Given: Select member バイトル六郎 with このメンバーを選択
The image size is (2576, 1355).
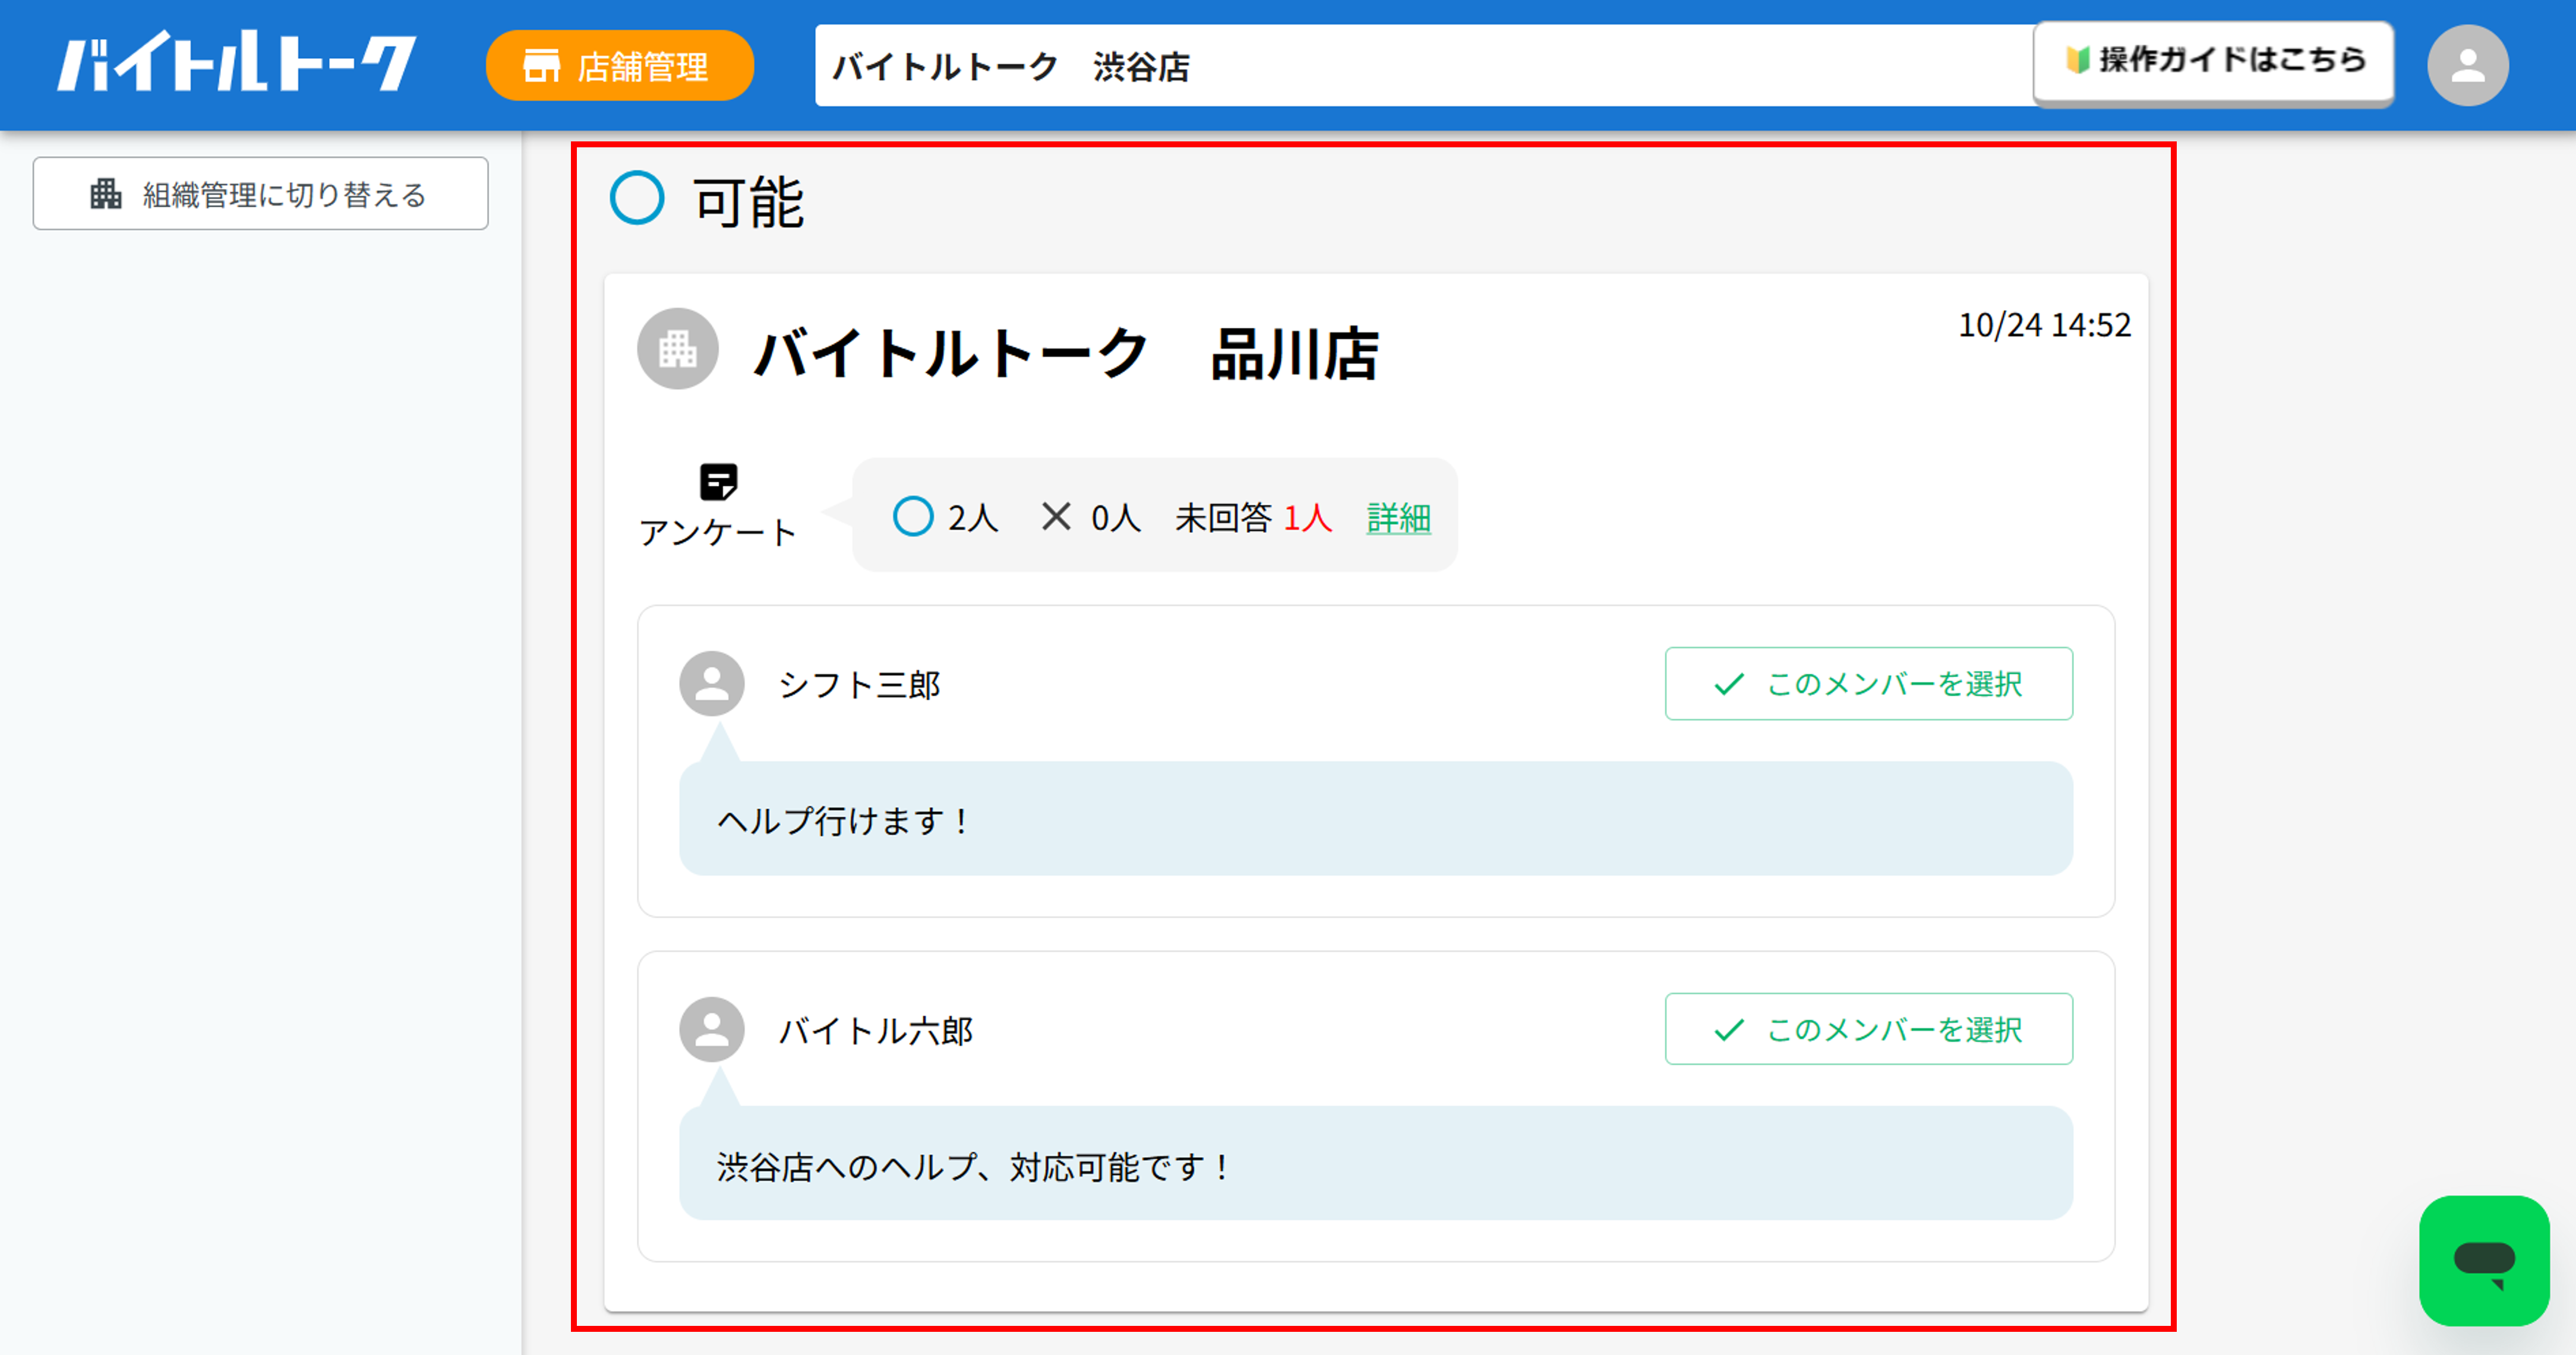Looking at the screenshot, I should pos(1868,1029).
